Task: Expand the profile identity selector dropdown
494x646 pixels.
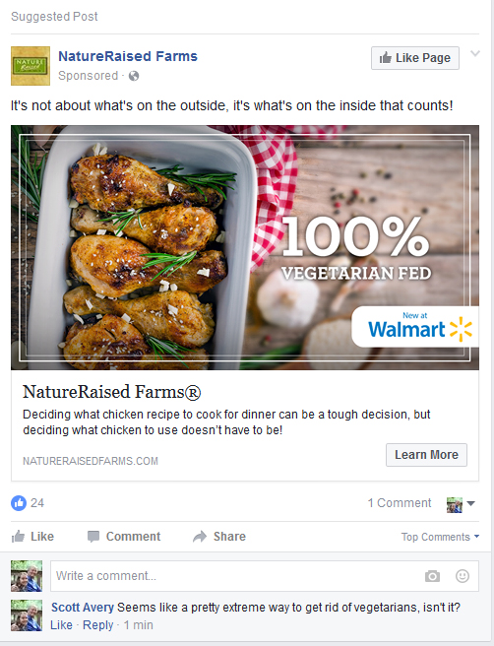Action: (x=461, y=504)
